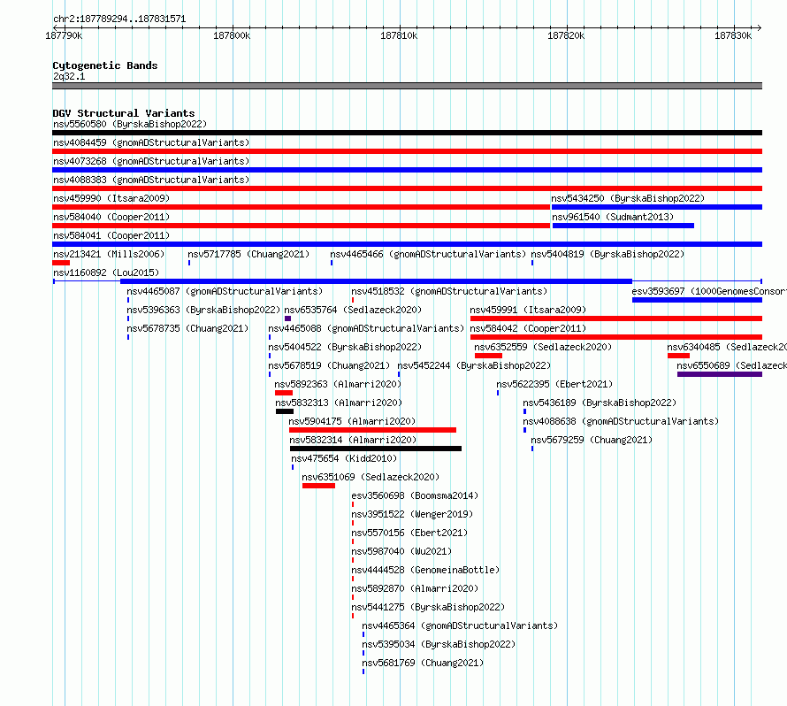This screenshot has height=706, width=787.
Task: Open nsv4465466 (gnomADStructuralVariants) label
Action: [428, 254]
